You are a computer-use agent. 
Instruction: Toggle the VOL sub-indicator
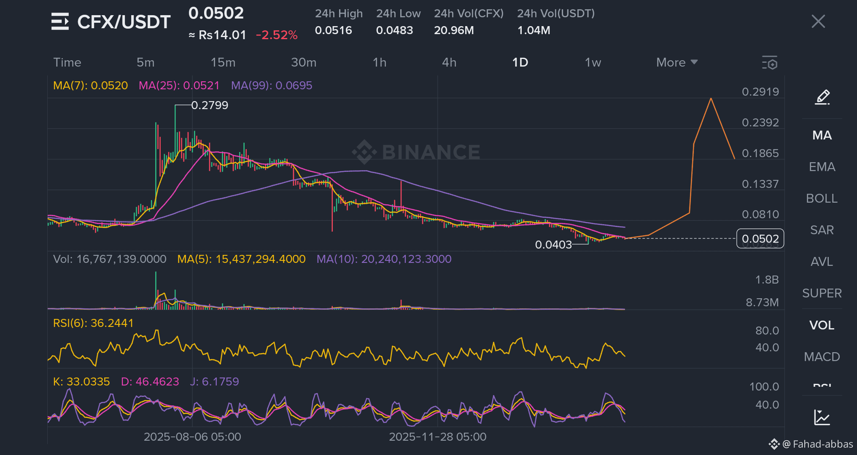coord(822,325)
